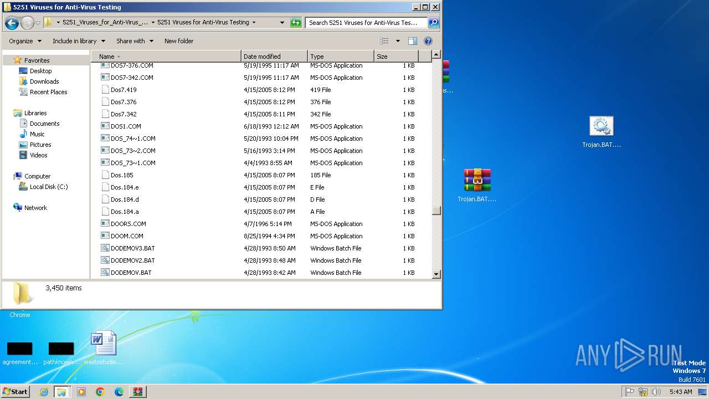Open the Organize menu
Screen dimensions: 709x399
click(25, 41)
